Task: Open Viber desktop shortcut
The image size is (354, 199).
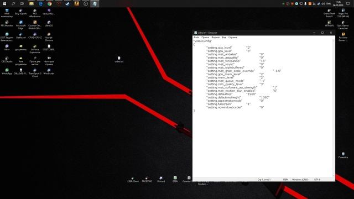Action: (x=7, y=48)
